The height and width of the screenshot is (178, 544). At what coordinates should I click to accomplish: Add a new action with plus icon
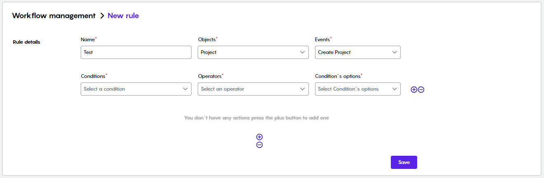tap(259, 137)
